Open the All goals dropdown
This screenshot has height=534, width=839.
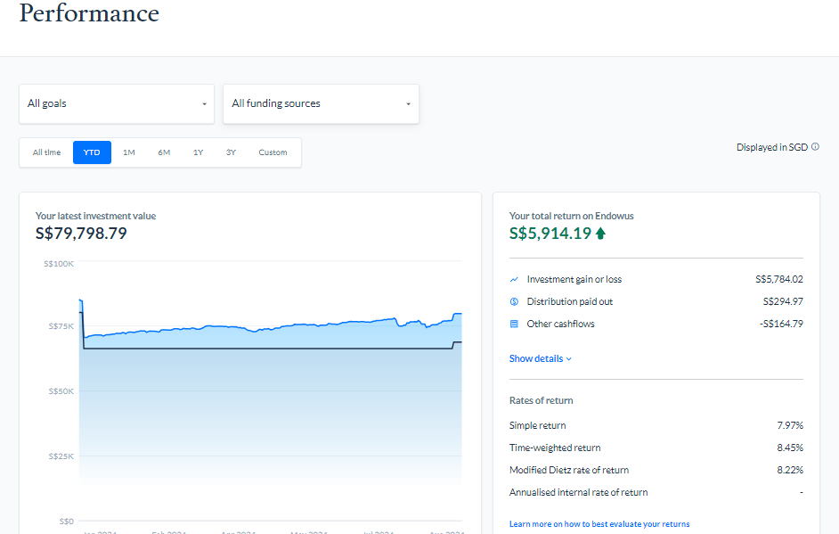[x=117, y=104]
